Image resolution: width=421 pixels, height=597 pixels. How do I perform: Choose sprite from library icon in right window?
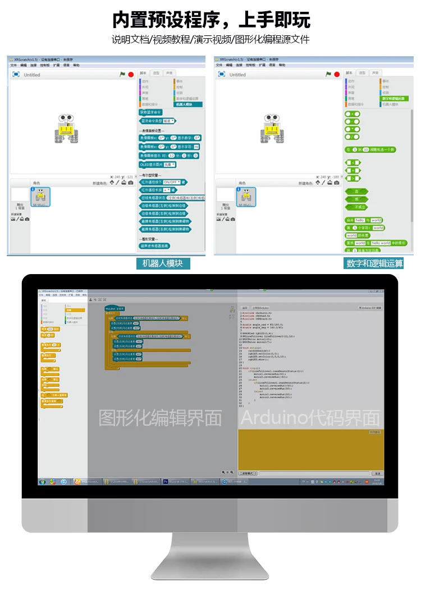pyautogui.click(x=318, y=183)
